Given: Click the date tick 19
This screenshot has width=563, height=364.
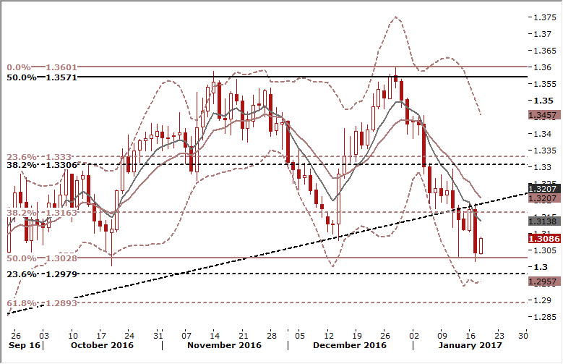Looking at the screenshot, I should coord(356,336).
